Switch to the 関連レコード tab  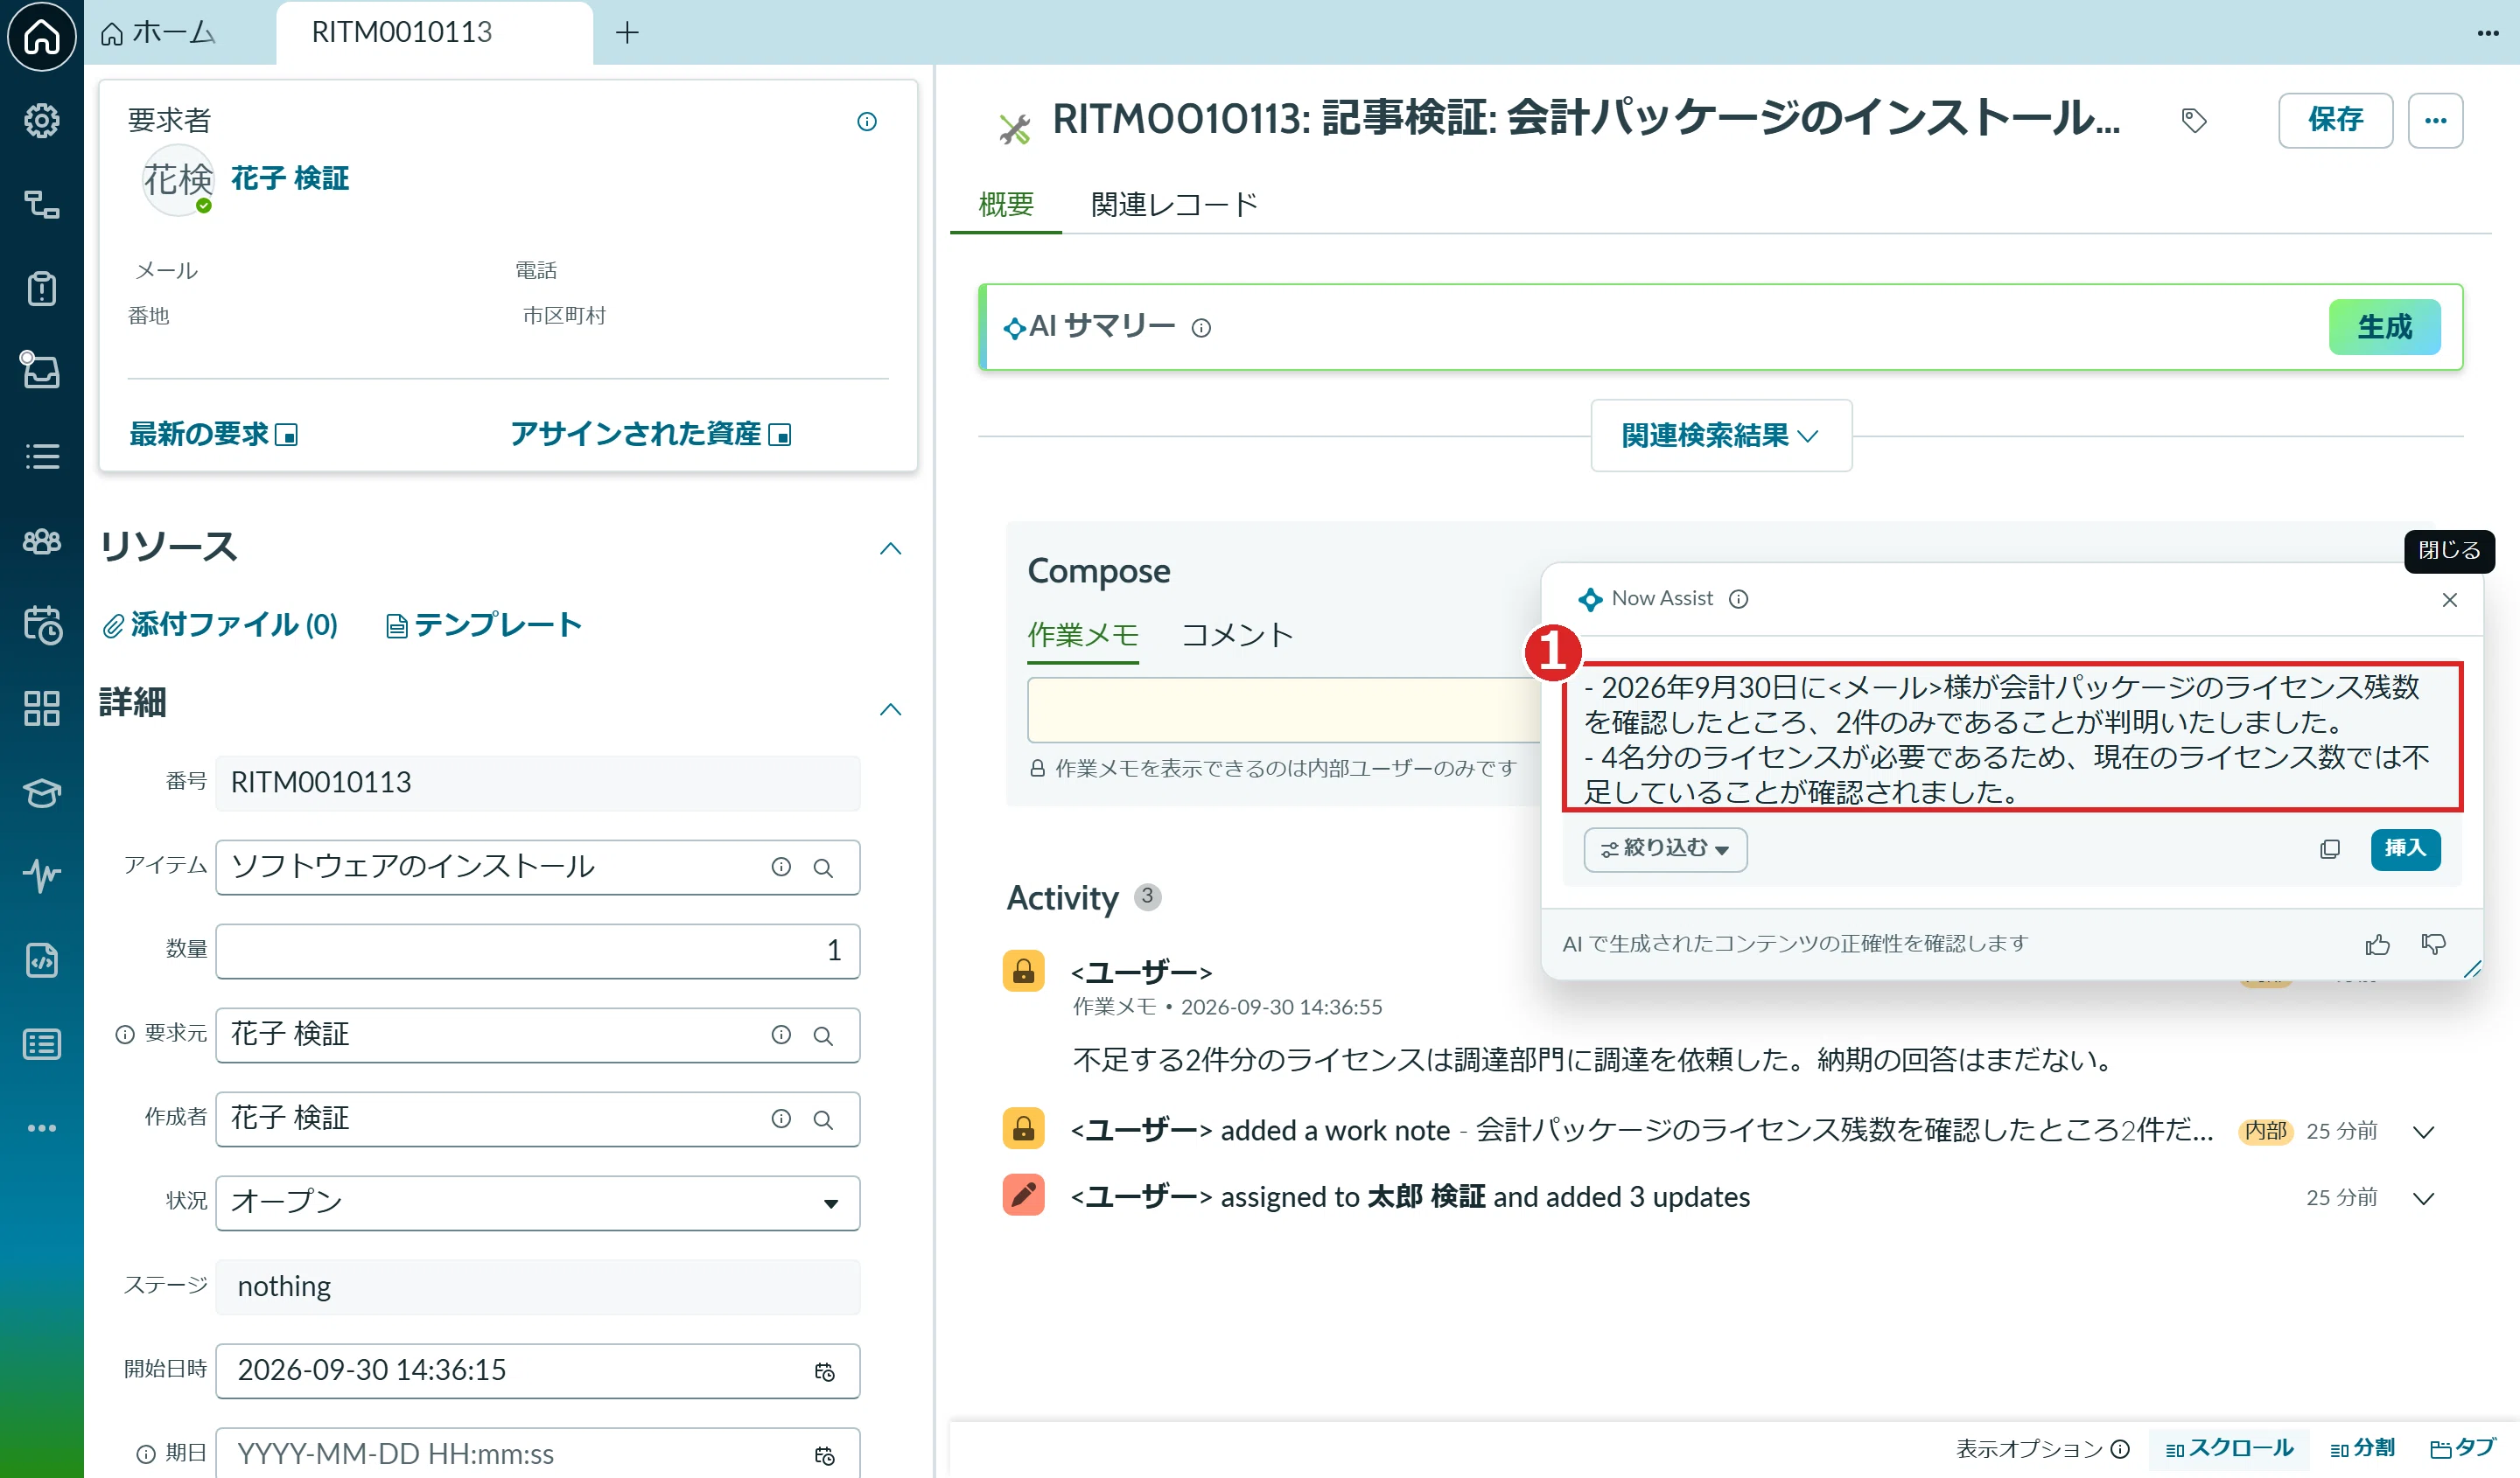(1174, 205)
